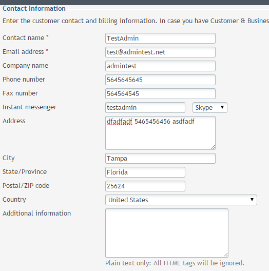The image size is (269, 271).
Task: Click the Fax number label
Action: click(x=20, y=93)
